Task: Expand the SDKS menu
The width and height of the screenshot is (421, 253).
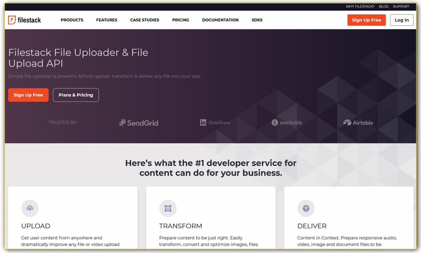Action: (257, 20)
